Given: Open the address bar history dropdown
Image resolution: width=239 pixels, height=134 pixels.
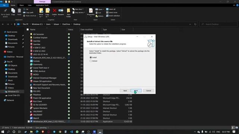Looking at the screenshot, I should pyautogui.click(x=190, y=24).
